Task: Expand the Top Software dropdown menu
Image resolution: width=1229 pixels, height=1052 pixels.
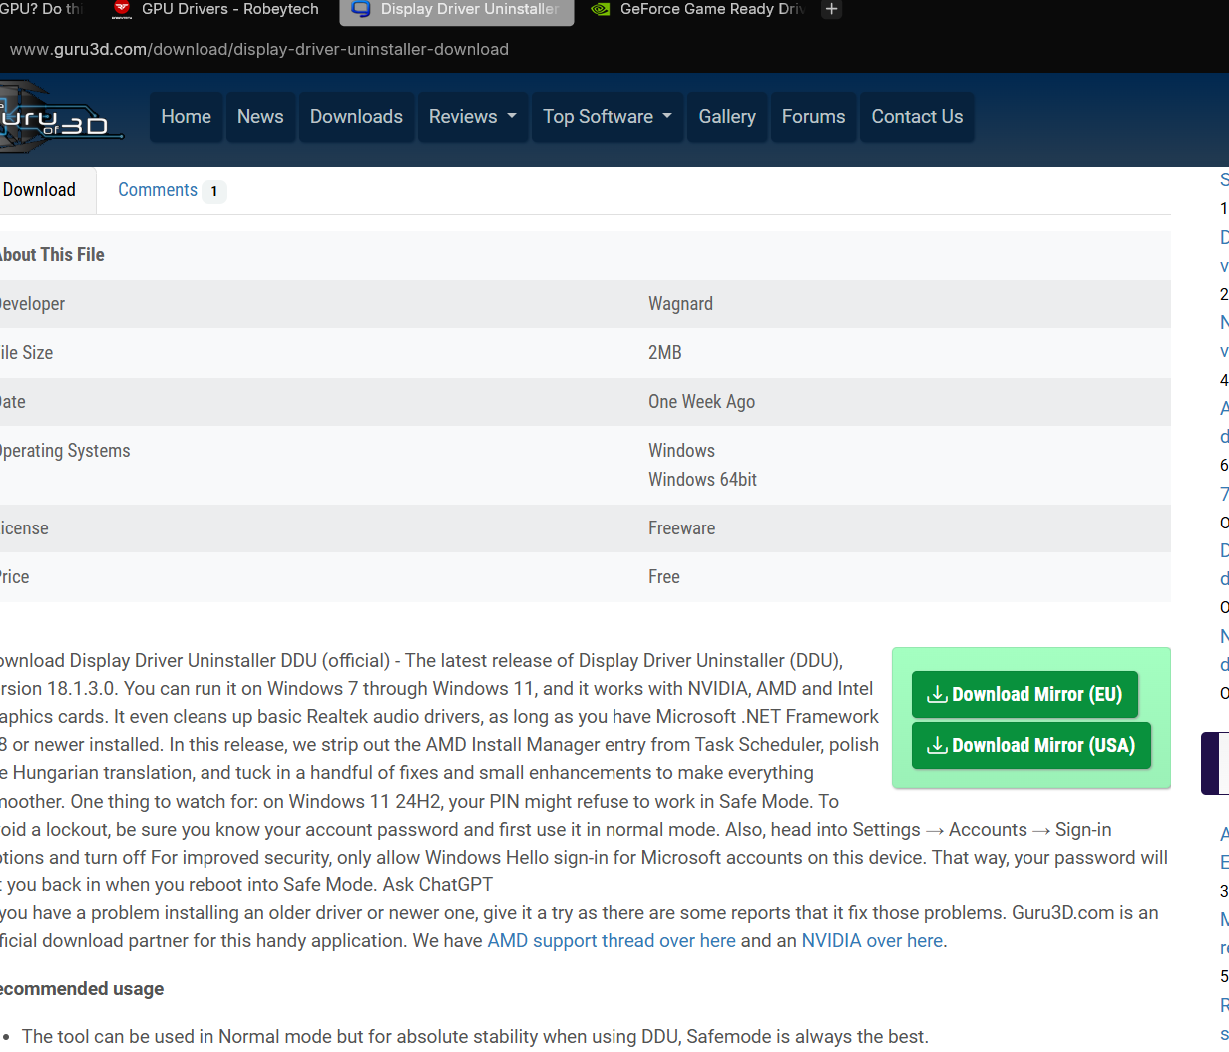Action: tap(608, 117)
